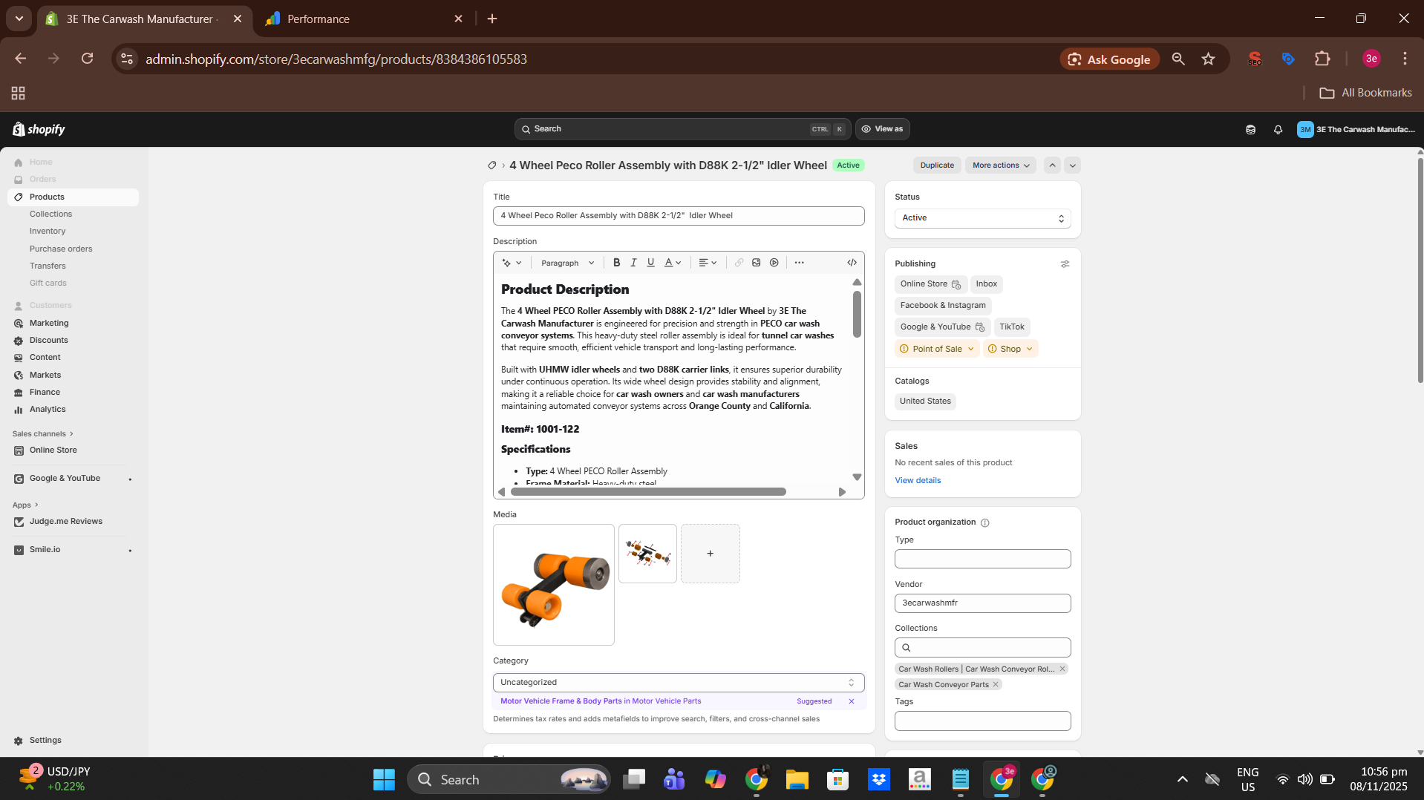1424x800 pixels.
Task: Toggle bold formatting in description editor
Action: click(616, 263)
